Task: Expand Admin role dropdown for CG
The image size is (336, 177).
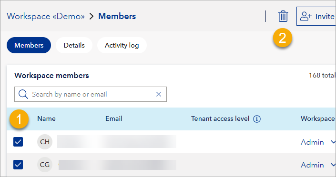Action: click(318, 165)
